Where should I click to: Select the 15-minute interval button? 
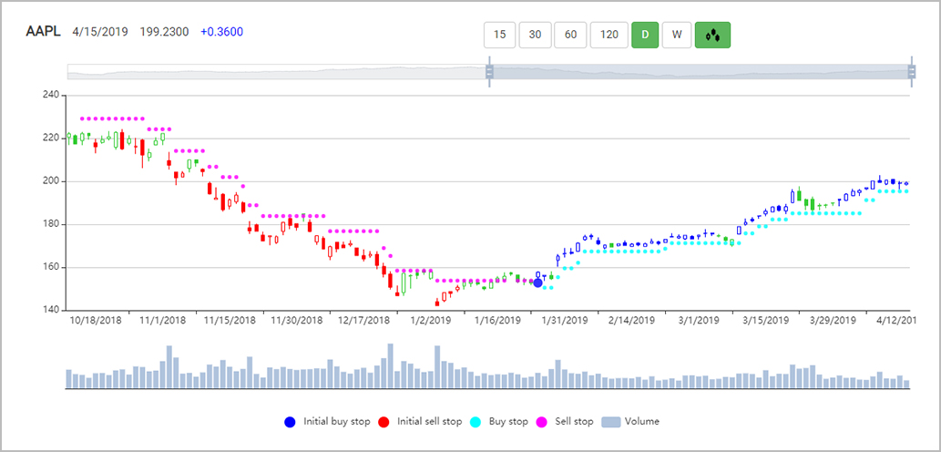click(499, 36)
